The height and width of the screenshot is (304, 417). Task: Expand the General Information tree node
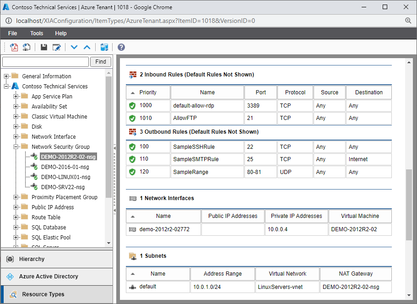pyautogui.click(x=6, y=76)
